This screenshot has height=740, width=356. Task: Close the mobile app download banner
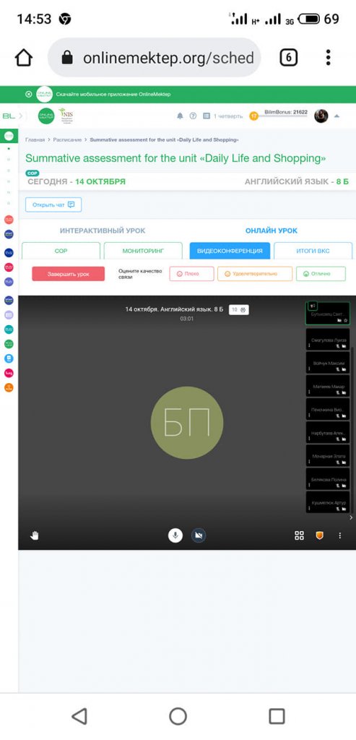click(x=28, y=95)
